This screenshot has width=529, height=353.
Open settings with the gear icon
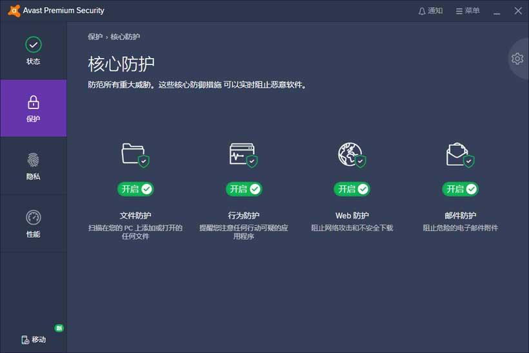pos(517,59)
